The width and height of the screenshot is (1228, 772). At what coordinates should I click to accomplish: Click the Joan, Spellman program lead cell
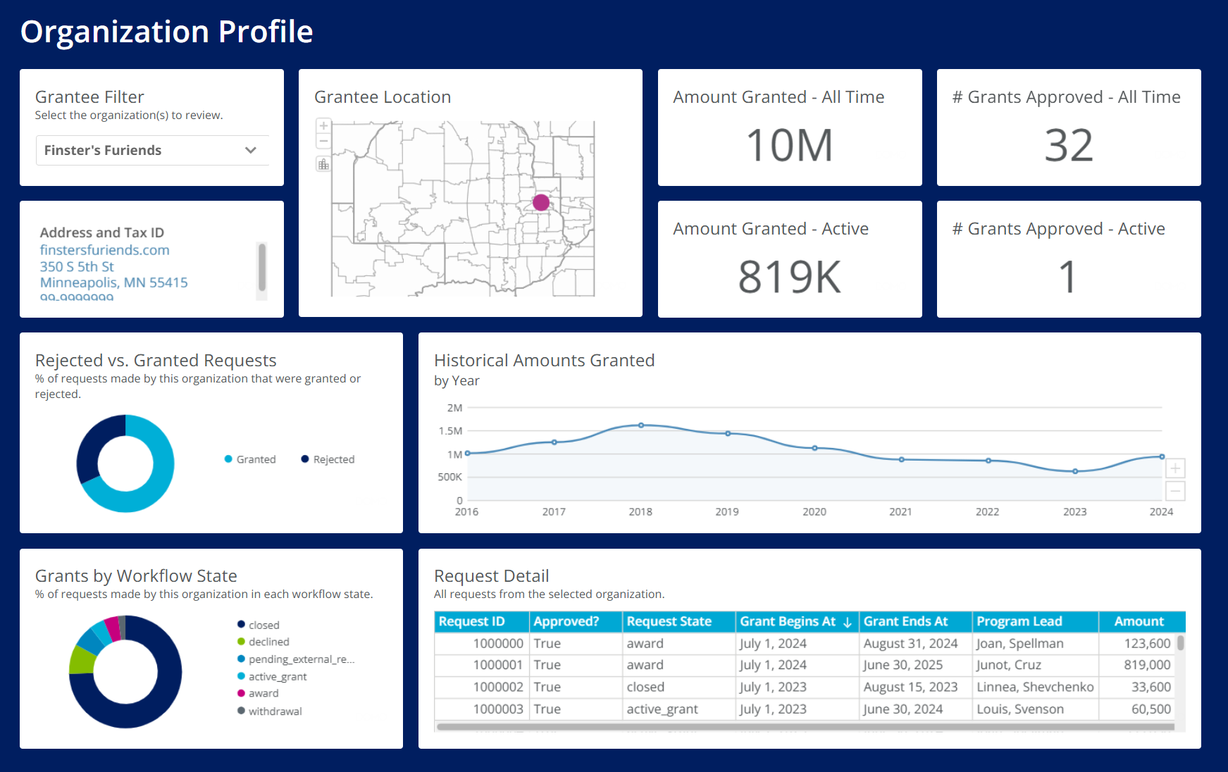[1035, 643]
